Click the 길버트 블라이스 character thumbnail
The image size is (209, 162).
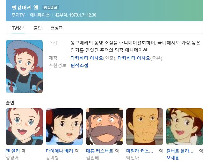[185, 127]
